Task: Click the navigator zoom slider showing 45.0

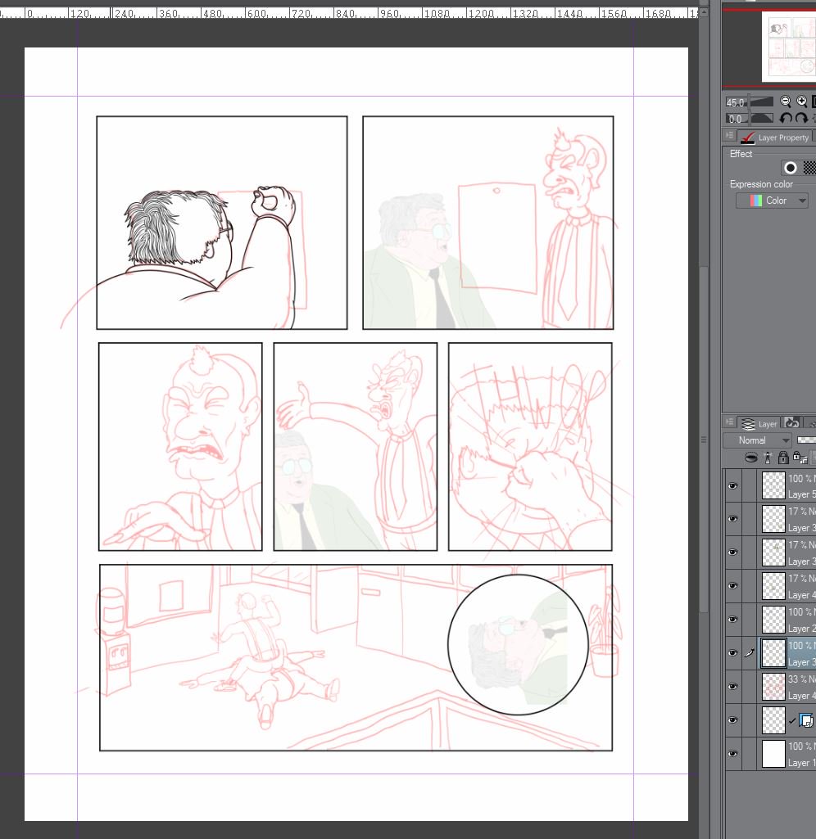Action: point(749,101)
